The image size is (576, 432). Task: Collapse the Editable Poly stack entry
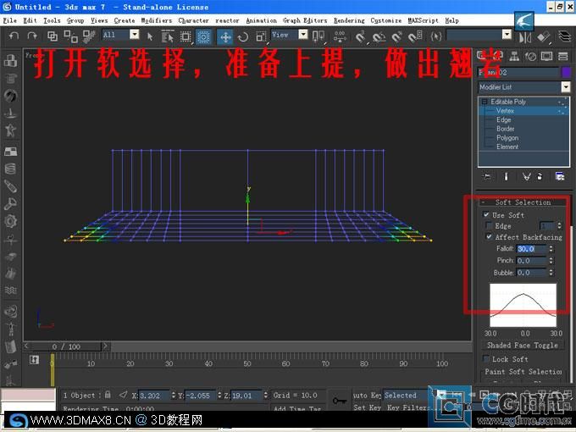485,102
